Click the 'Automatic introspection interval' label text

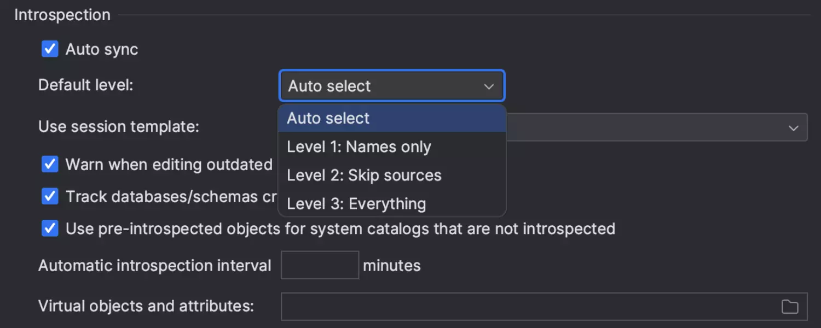[155, 266]
